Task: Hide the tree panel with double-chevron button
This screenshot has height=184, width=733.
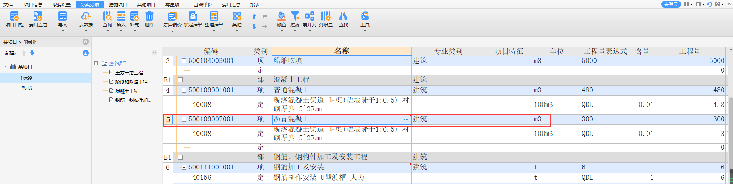Action: pyautogui.click(x=154, y=53)
